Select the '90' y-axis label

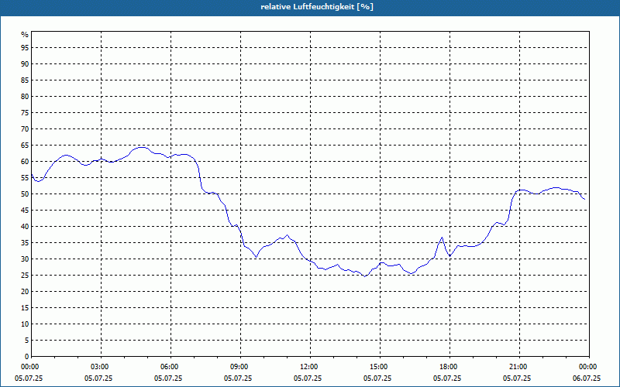(x=25, y=64)
